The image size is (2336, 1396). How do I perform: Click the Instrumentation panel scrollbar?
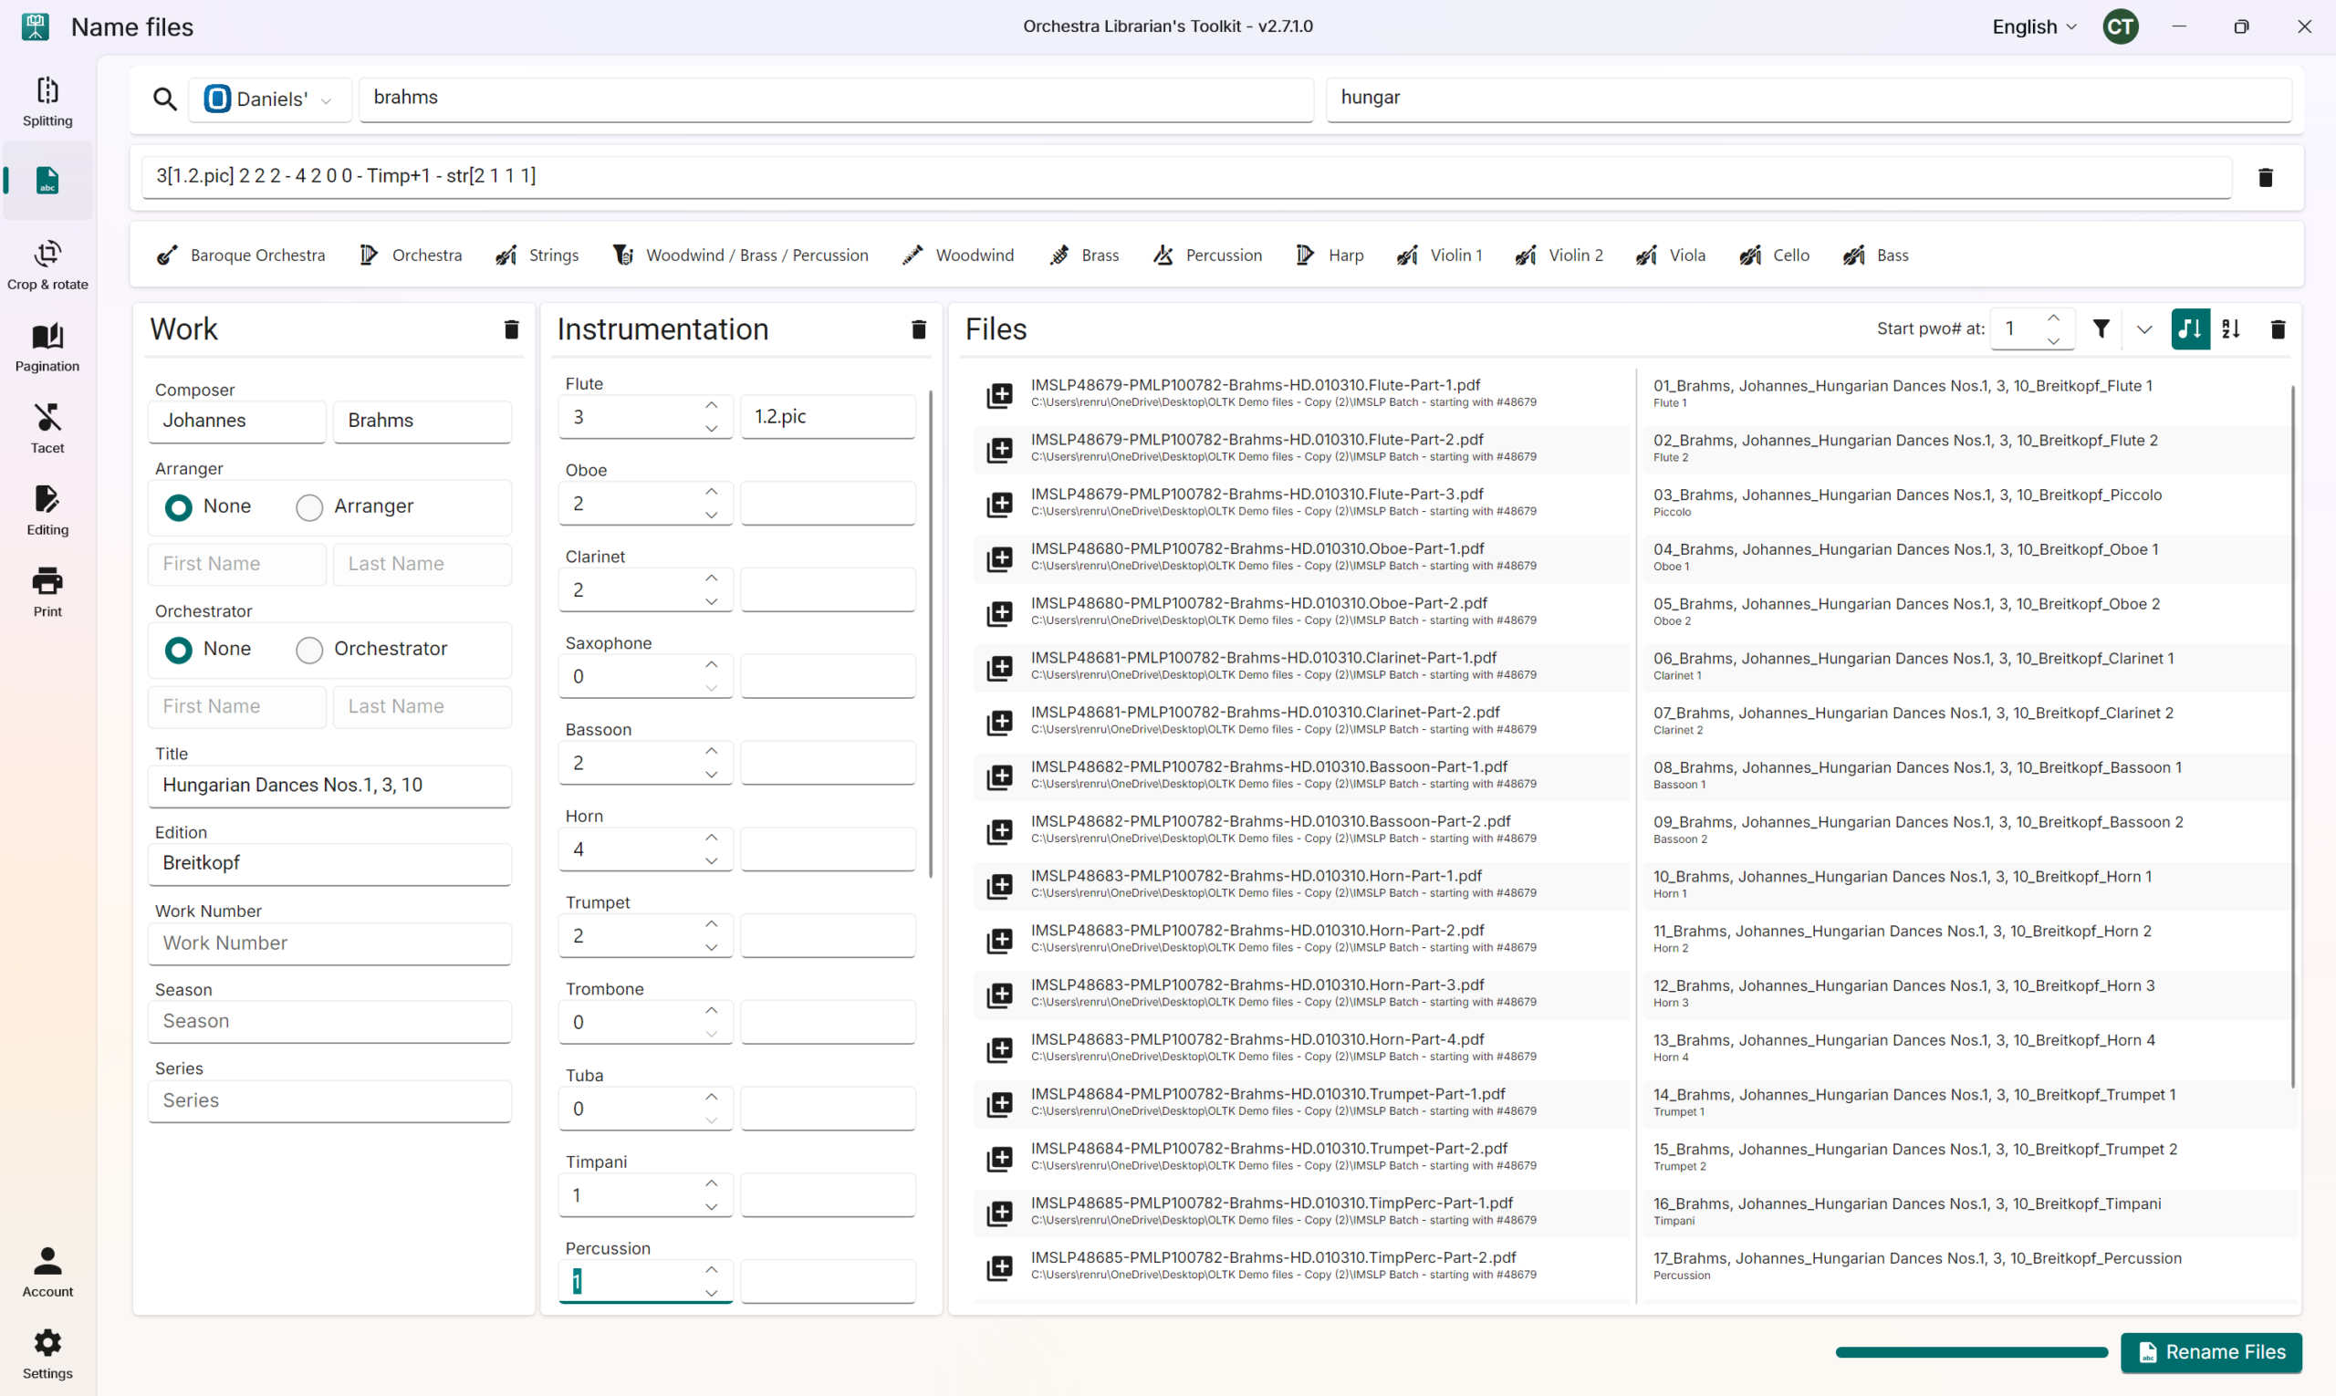tap(931, 632)
